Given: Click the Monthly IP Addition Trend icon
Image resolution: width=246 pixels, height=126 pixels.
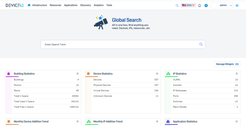Looking at the screenshot, I should point(89,121).
